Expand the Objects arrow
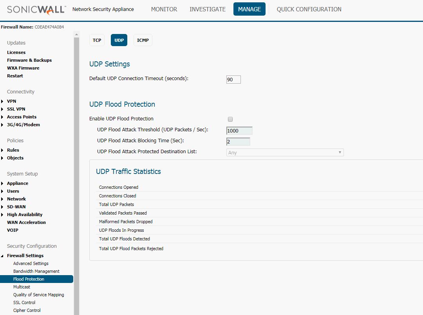This screenshot has height=315, width=423. (2, 158)
